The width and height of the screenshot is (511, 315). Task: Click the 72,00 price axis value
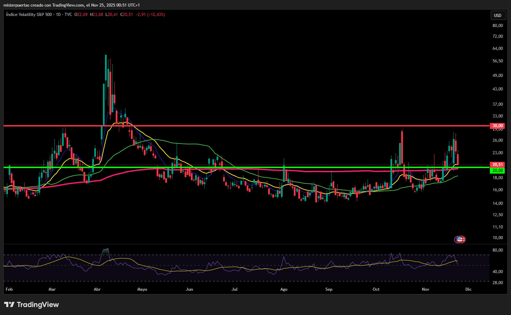click(497, 36)
